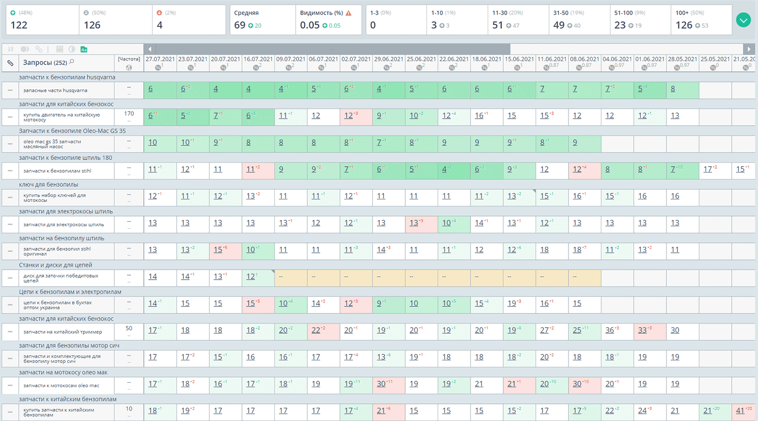Click group header Станки и диски для цепей

tap(56, 265)
